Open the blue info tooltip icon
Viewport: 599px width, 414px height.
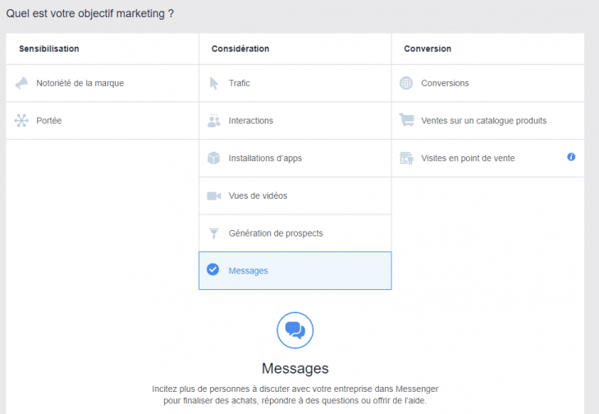click(571, 157)
